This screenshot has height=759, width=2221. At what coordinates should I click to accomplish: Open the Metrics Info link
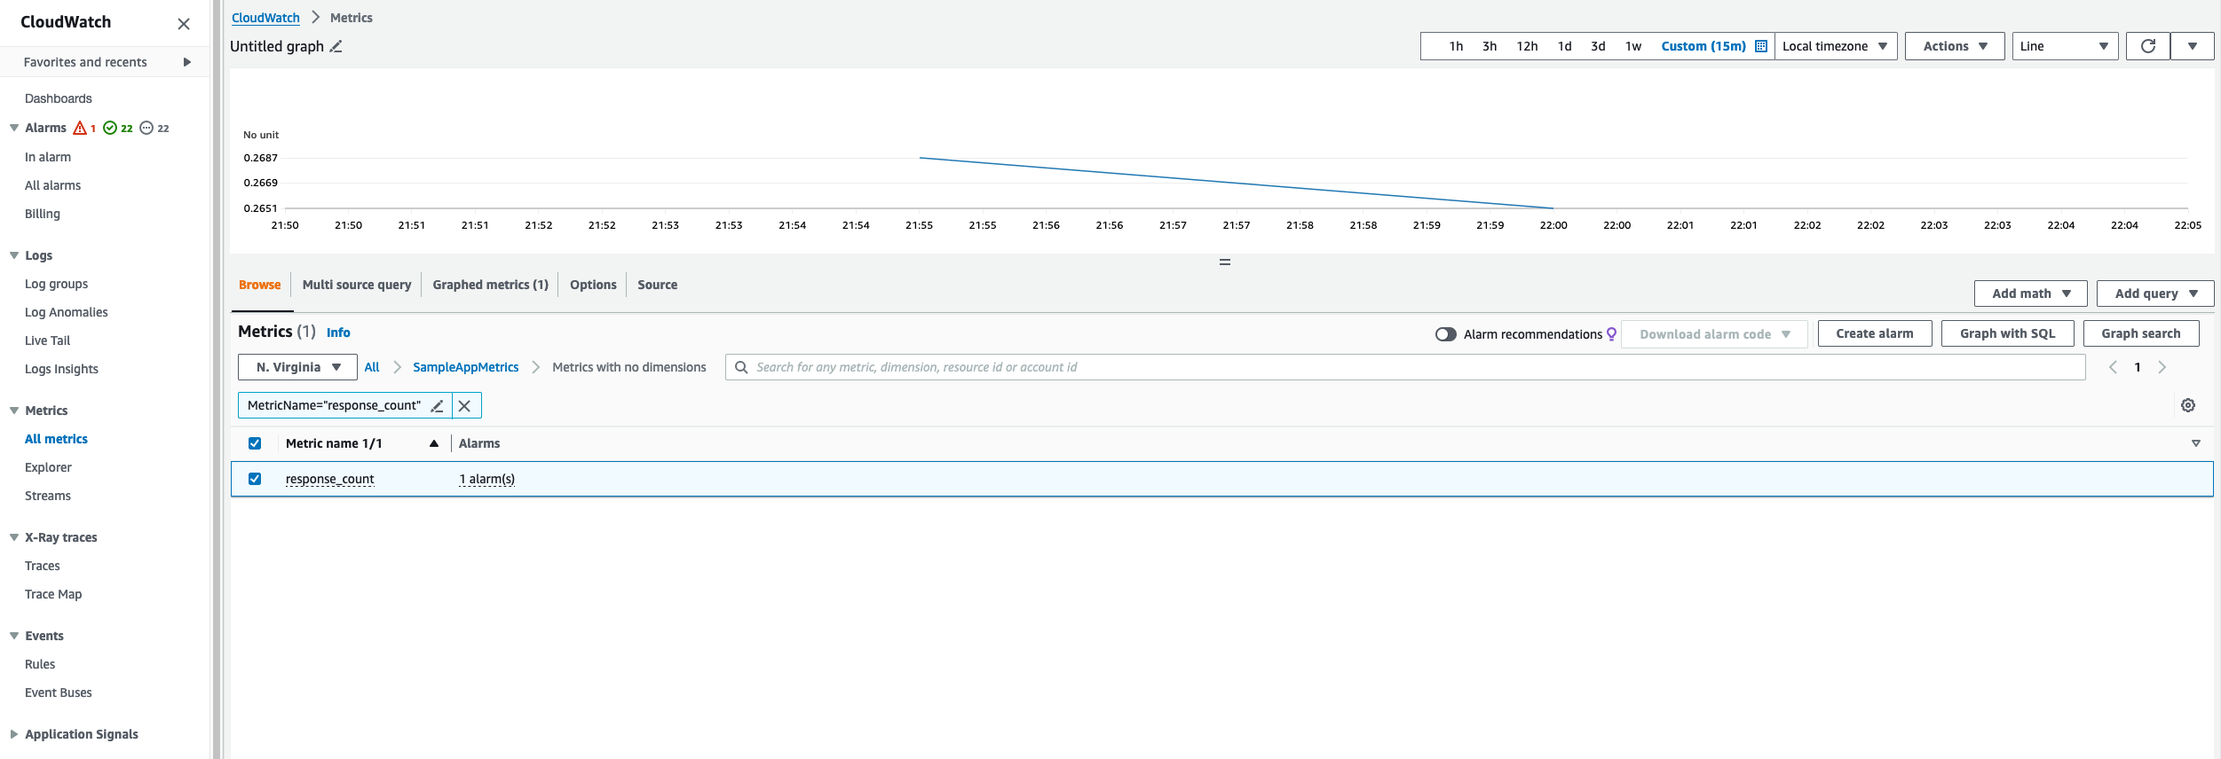point(338,333)
